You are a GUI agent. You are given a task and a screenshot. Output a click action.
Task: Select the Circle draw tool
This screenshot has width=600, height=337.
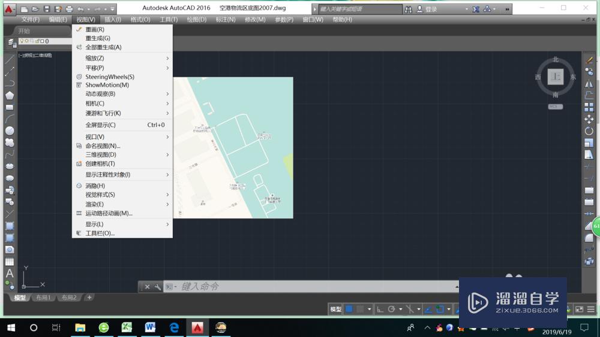click(10, 130)
